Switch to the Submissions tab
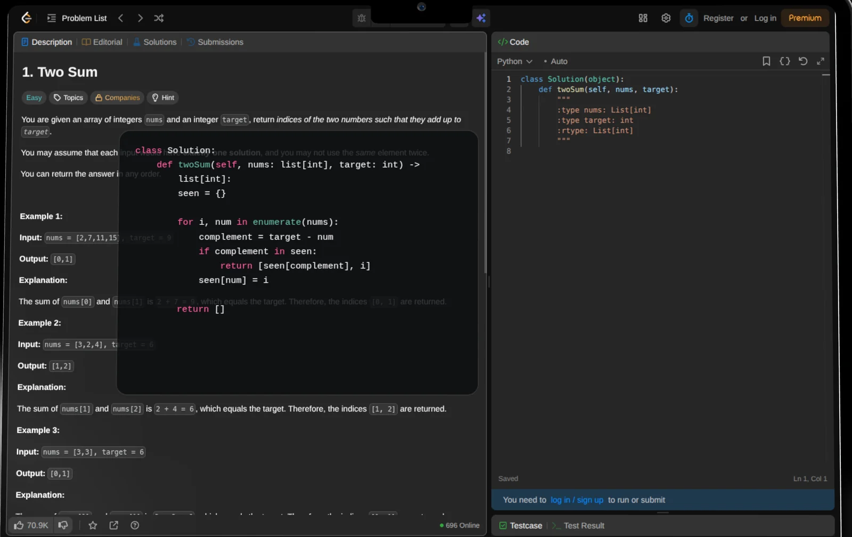 tap(215, 42)
